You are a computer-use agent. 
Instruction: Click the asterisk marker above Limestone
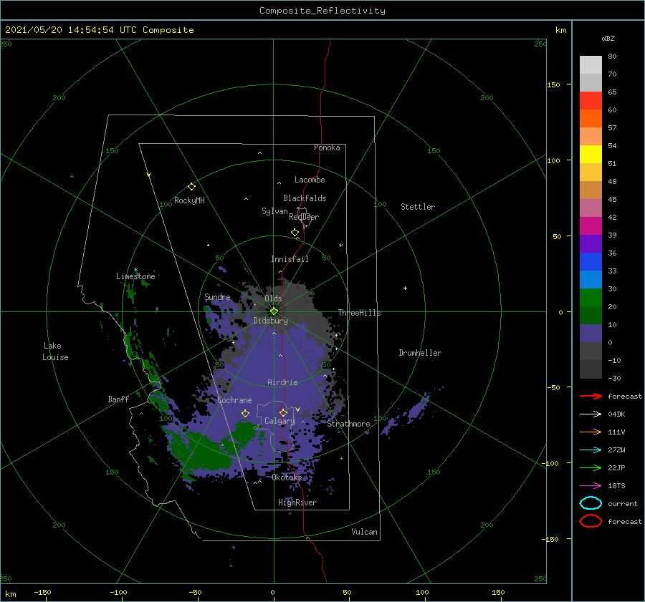coord(135,270)
